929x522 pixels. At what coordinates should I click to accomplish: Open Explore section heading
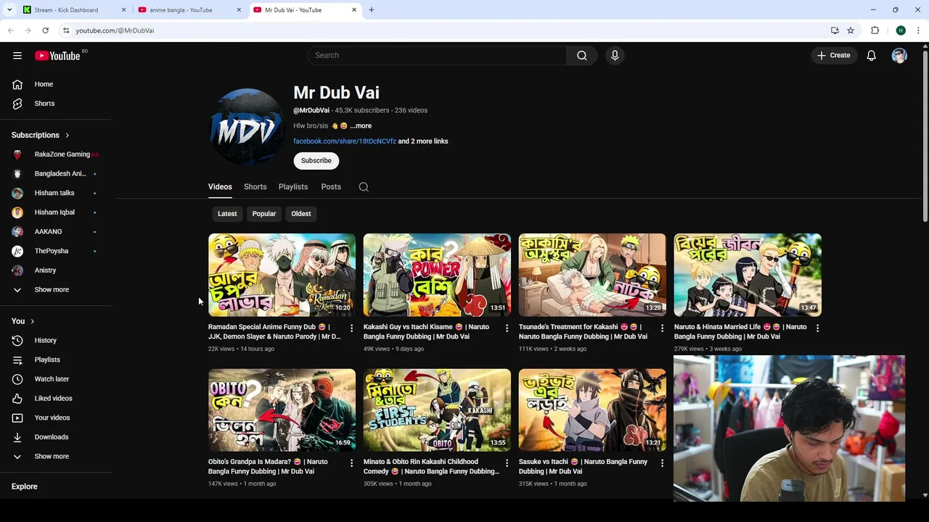24,486
